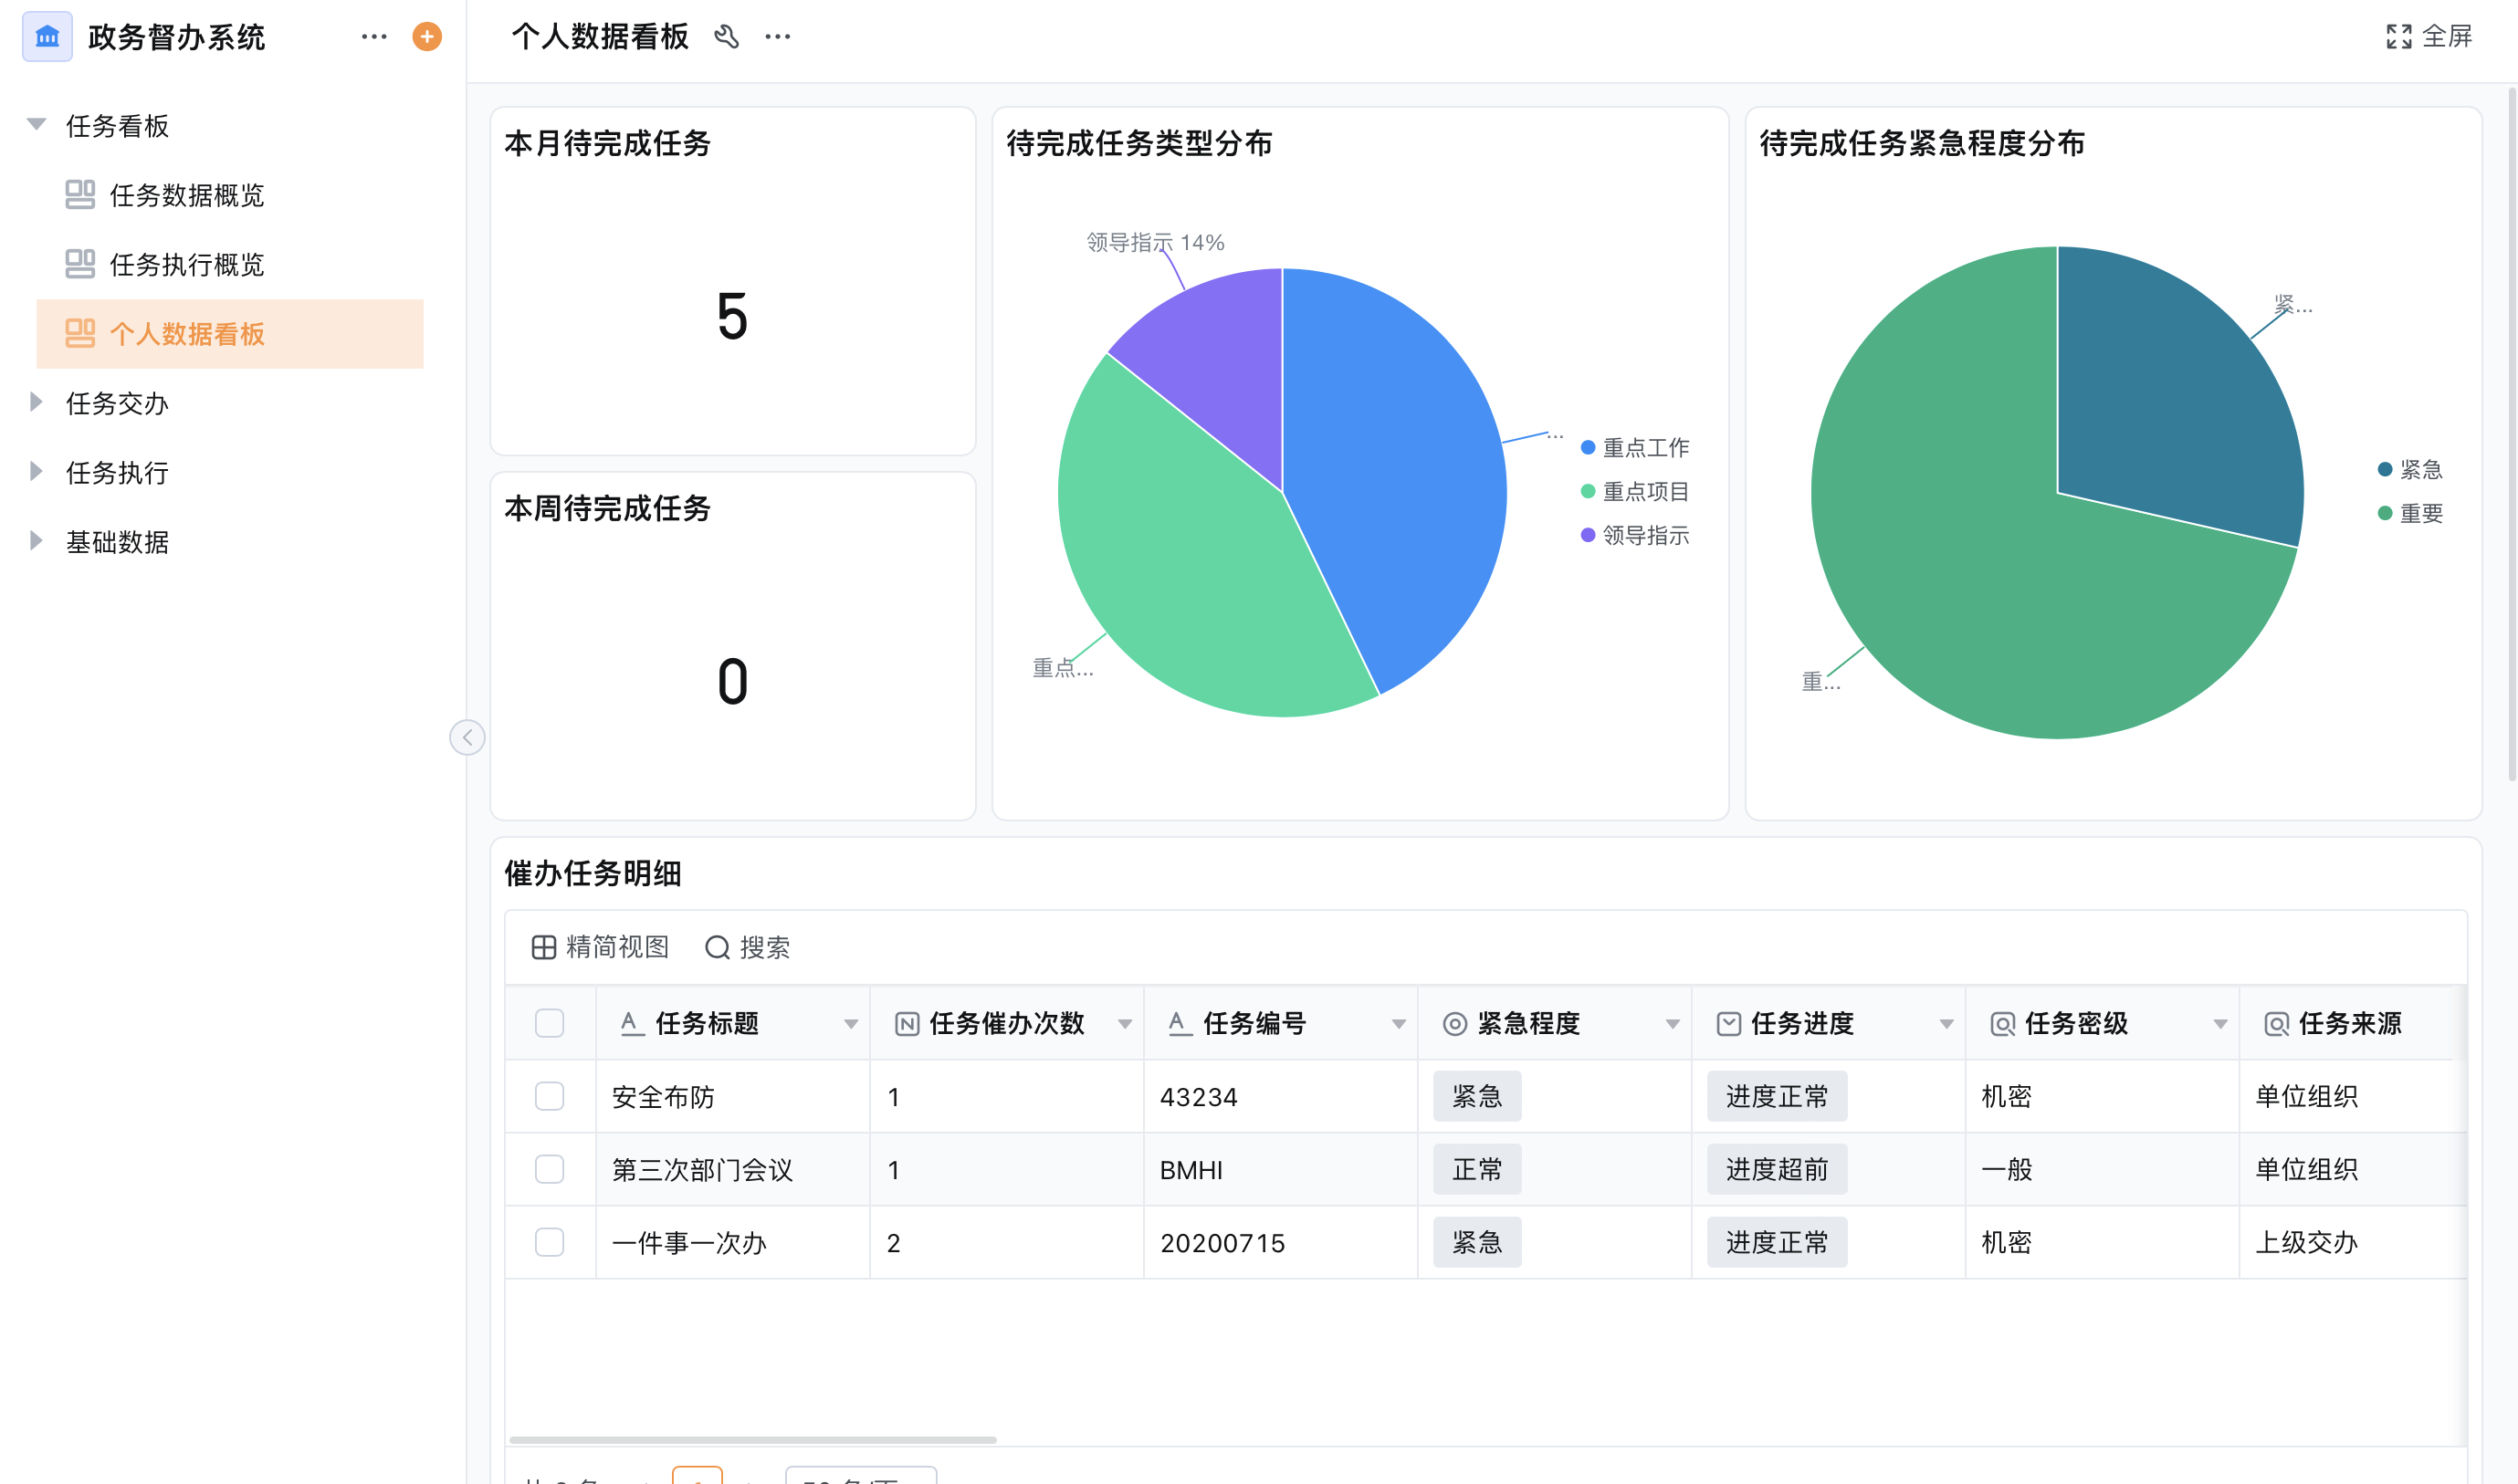Select 基础数据 menu label
Image resolution: width=2518 pixels, height=1484 pixels.
(117, 541)
